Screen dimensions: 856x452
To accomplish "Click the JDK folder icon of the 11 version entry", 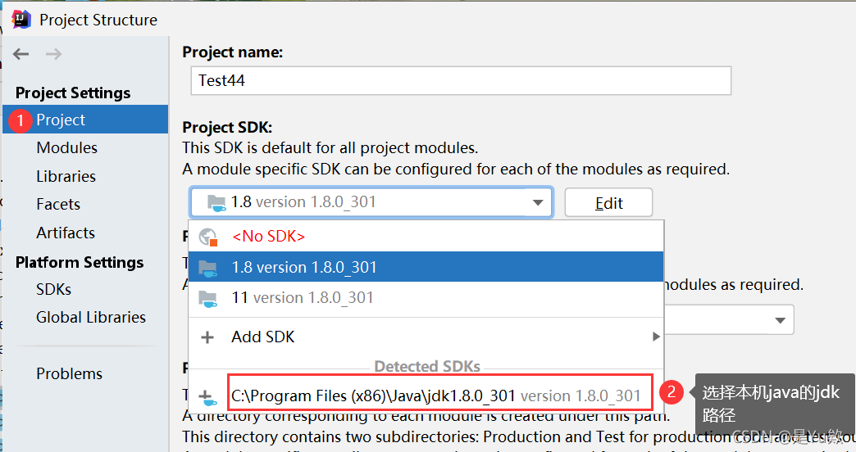I will (208, 298).
